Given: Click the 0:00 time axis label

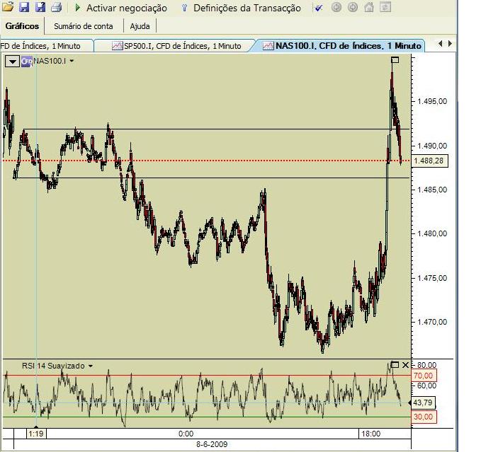Looking at the screenshot, I should tap(186, 434).
